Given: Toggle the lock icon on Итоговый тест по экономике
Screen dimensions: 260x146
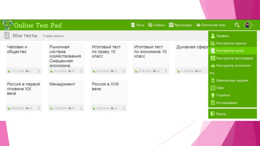Looking at the screenshot, I should pyautogui.click(x=136, y=71).
